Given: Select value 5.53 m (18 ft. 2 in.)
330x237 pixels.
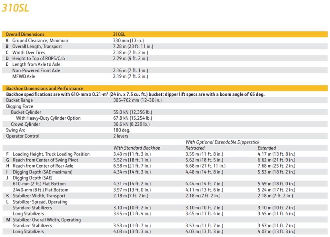Looking at the screenshot, I should click(276, 172).
